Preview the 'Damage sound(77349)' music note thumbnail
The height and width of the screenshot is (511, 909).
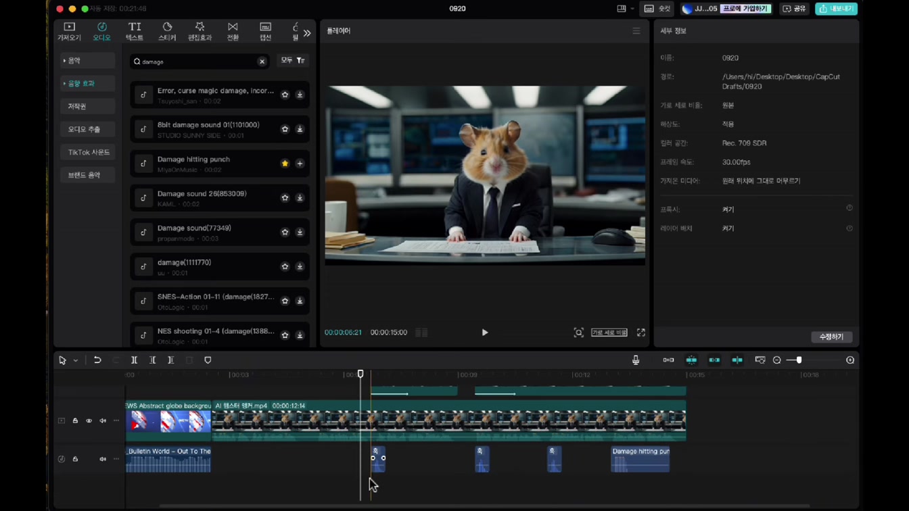143,233
